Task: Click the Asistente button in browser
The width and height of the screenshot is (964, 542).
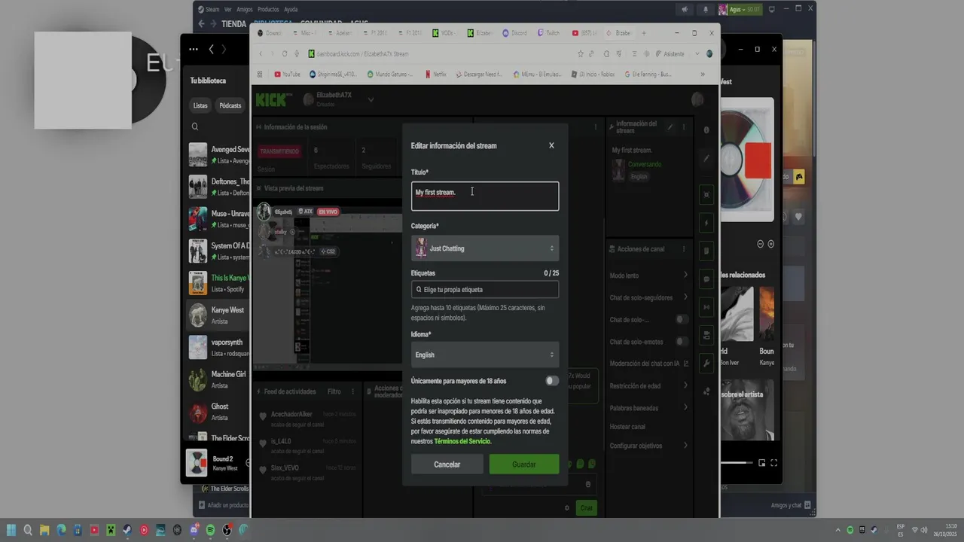Action: [670, 54]
